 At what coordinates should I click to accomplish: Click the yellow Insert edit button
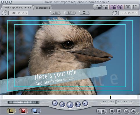[x=11, y=111]
